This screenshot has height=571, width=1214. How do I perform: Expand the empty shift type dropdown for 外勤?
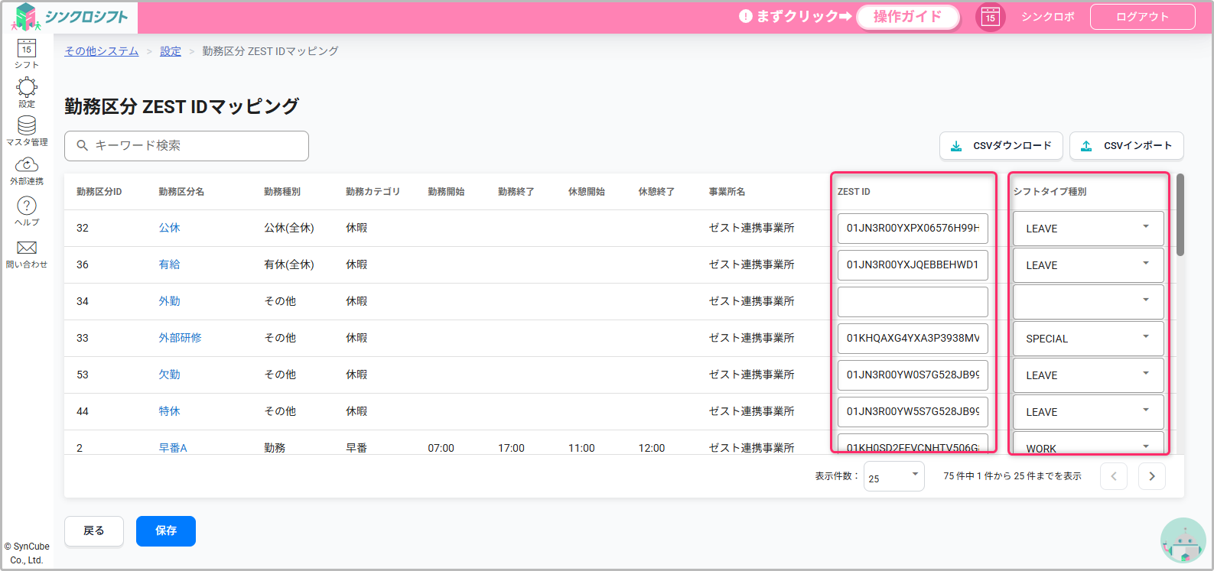(1088, 302)
